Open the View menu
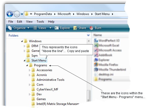Viewport: 150px width, 110px height. (x=29, y=22)
